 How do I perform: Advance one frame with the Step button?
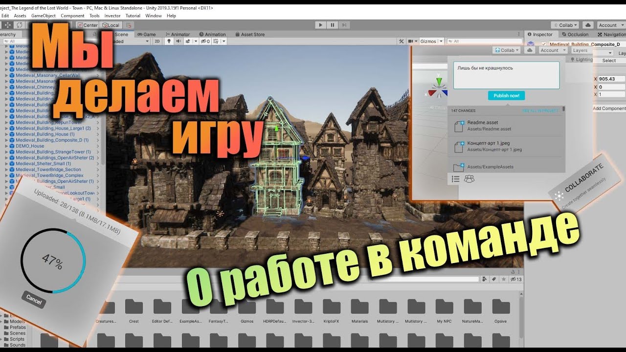point(345,25)
